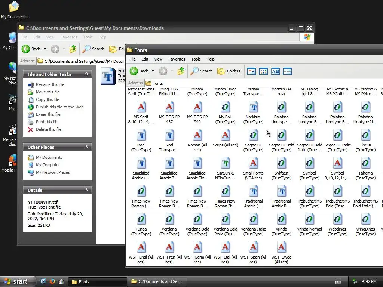Select Small Fonts (VGA res) icon
The height and width of the screenshot is (287, 383).
254,163
